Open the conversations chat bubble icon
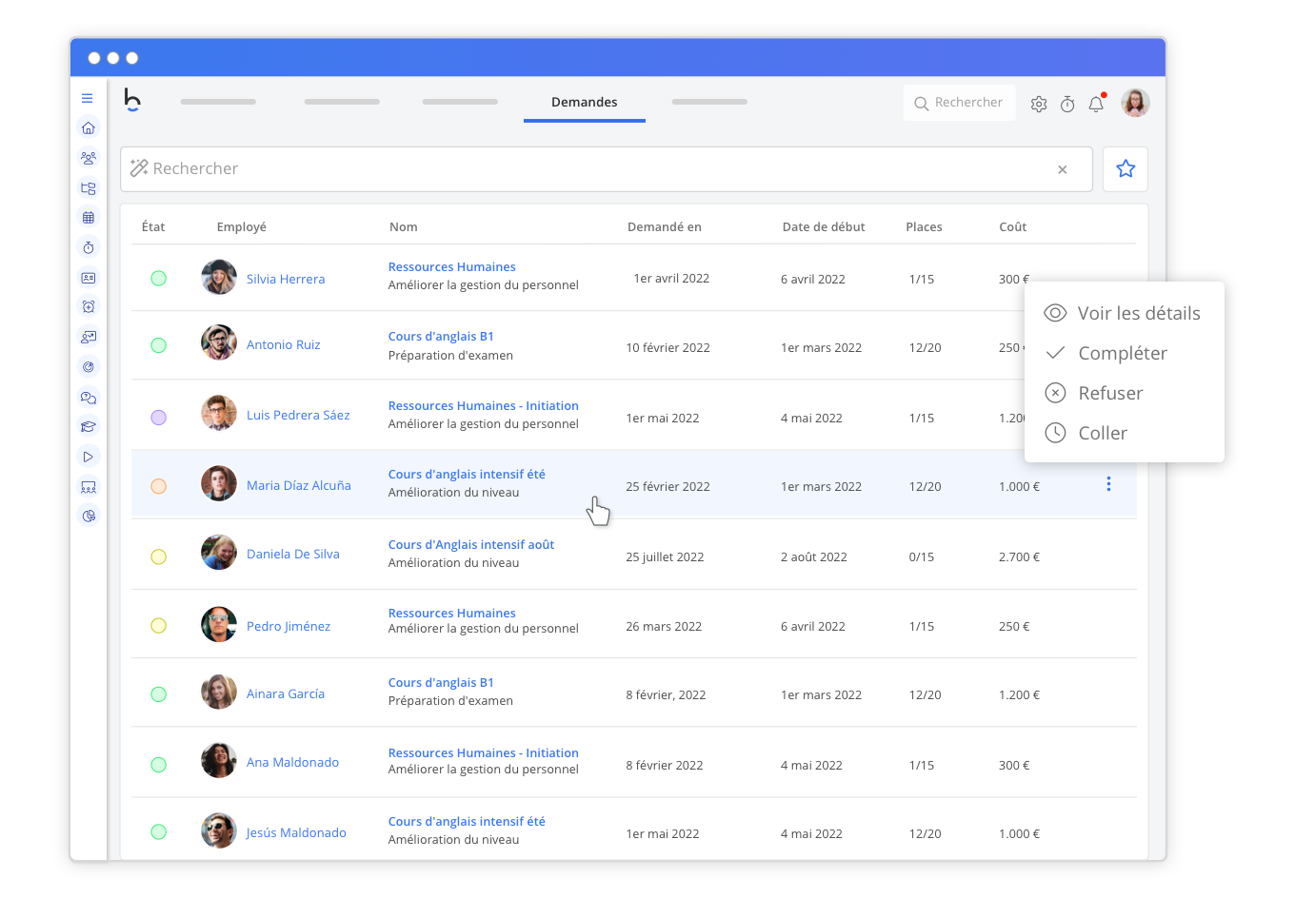The height and width of the screenshot is (898, 1295). click(x=89, y=398)
